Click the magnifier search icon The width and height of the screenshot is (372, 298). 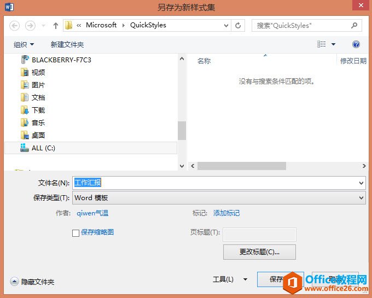[354, 25]
